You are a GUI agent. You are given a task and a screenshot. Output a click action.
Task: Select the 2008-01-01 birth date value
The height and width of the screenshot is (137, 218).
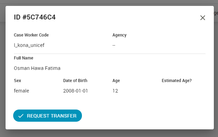coord(75,91)
